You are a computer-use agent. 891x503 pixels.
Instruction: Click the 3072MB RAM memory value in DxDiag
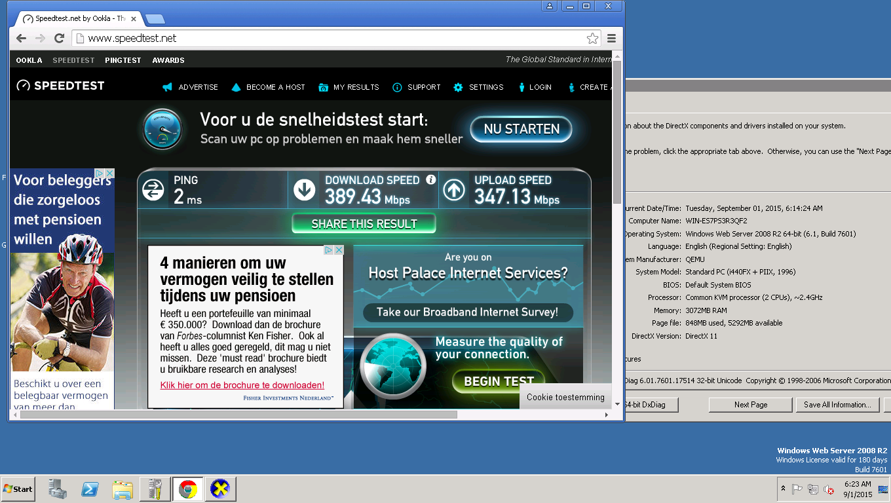(706, 310)
